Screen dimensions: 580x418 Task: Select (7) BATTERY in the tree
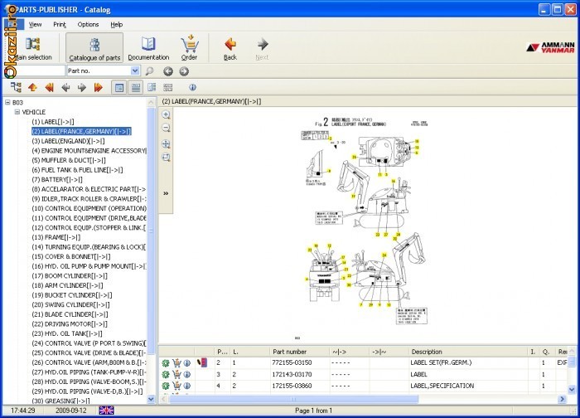pos(57,180)
